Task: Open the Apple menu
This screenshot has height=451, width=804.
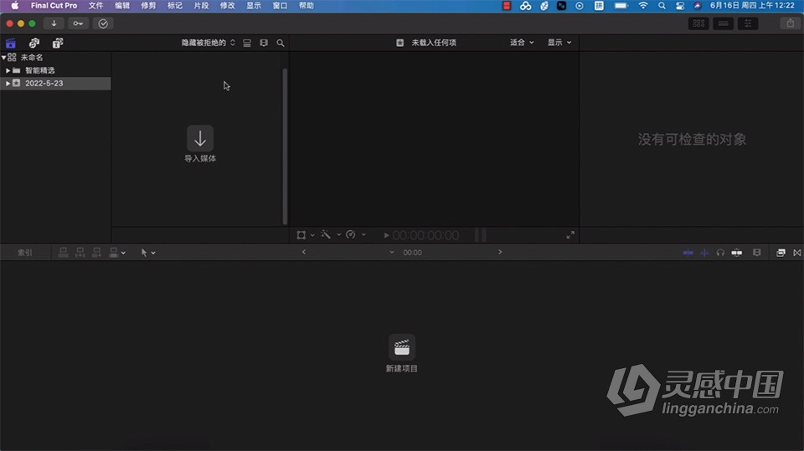Action: 15,6
